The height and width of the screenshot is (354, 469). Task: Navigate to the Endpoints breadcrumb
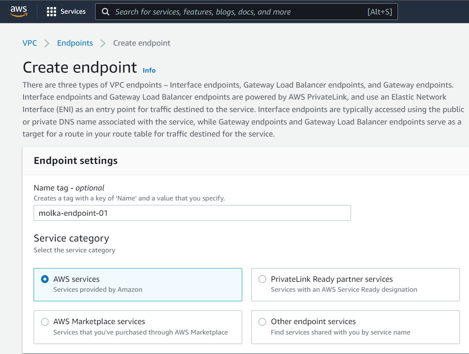[x=75, y=43]
